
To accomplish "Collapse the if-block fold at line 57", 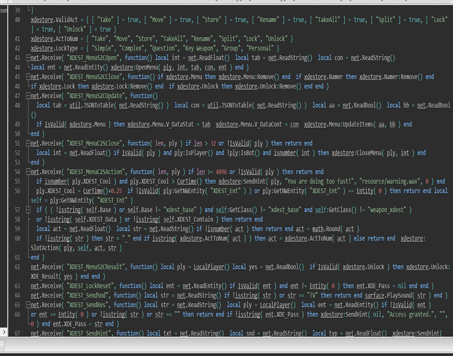I will pos(28,210).
